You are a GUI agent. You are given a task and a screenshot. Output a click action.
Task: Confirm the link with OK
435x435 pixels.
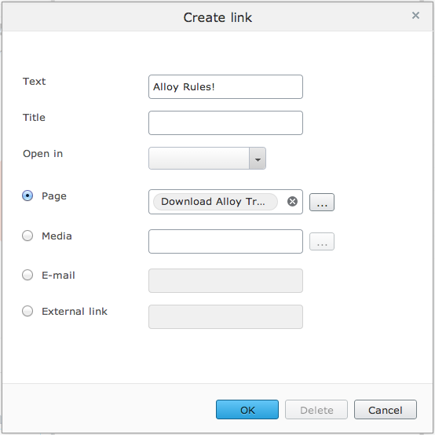[247, 409]
